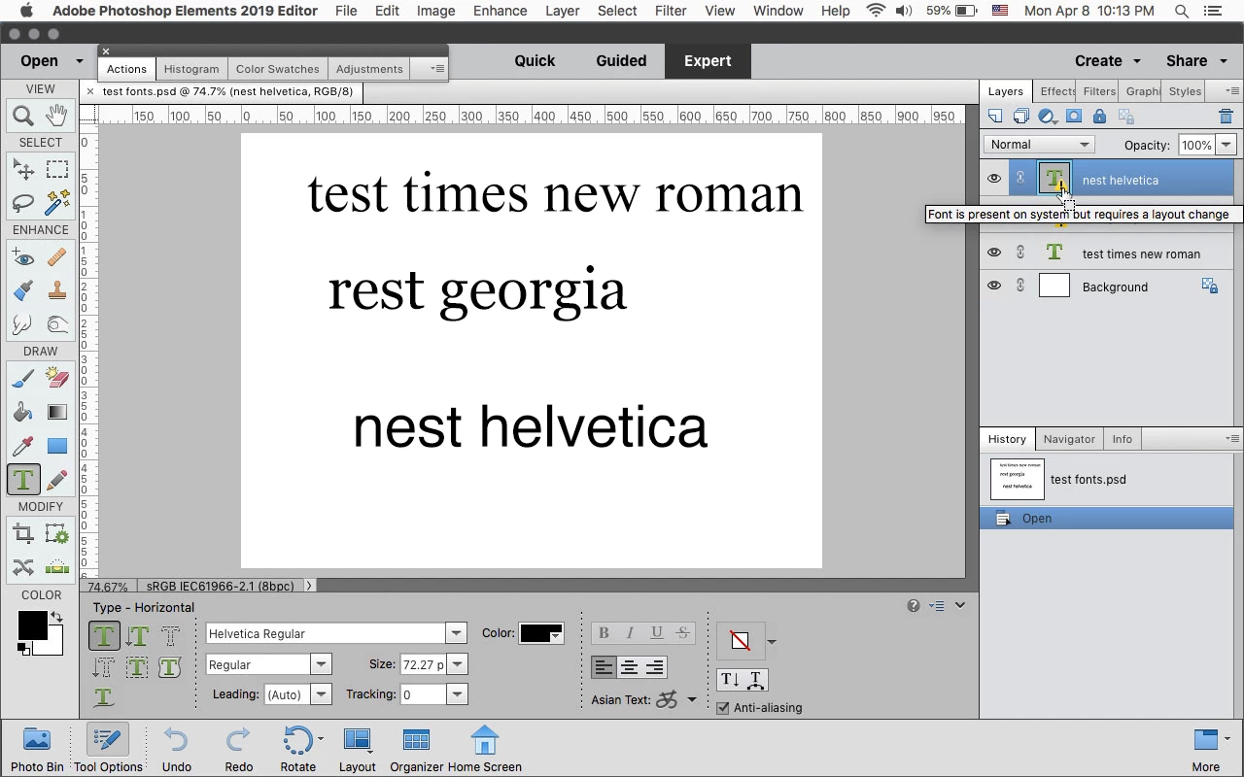
Task: Uncheck the Anti-aliasing checkbox
Action: pos(722,708)
